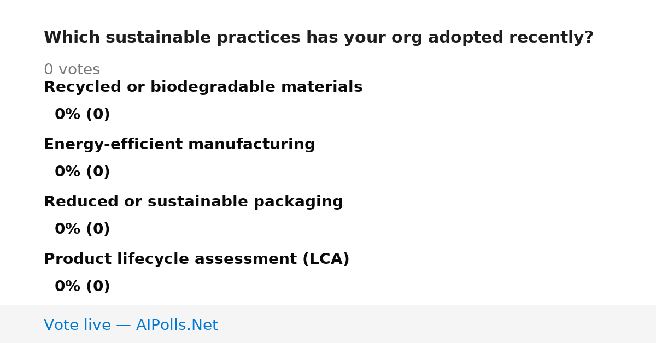The height and width of the screenshot is (343, 656).
Task: Click the green result bar for sustainable packaging
Action: (x=44, y=229)
